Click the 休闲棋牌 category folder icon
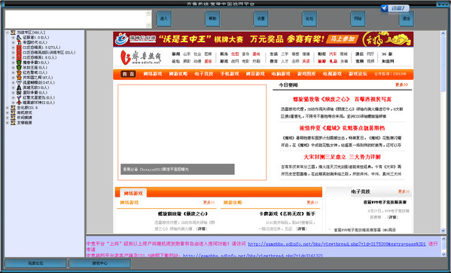The height and width of the screenshot is (273, 451). 13,118
